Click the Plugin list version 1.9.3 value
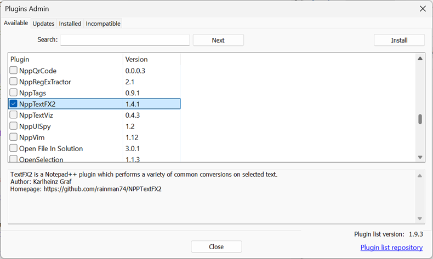 click(x=416, y=234)
